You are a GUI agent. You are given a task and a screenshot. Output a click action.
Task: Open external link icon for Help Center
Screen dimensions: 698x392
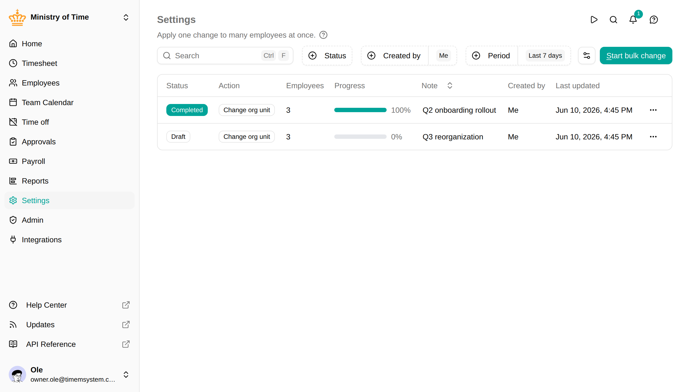(126, 305)
